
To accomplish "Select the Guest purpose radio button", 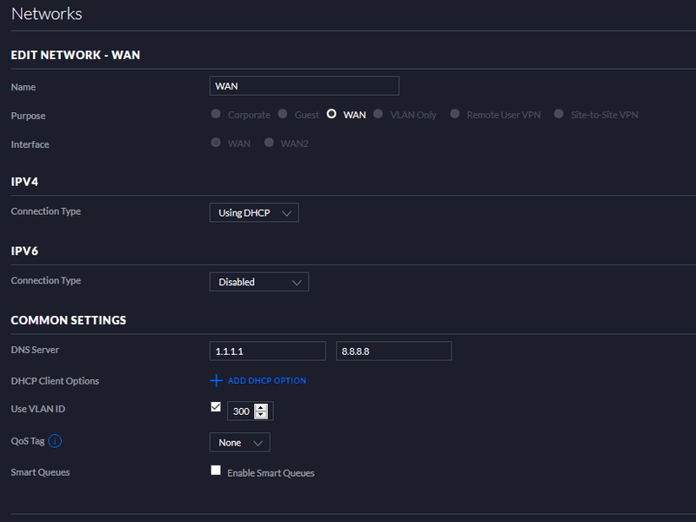I will click(x=282, y=114).
